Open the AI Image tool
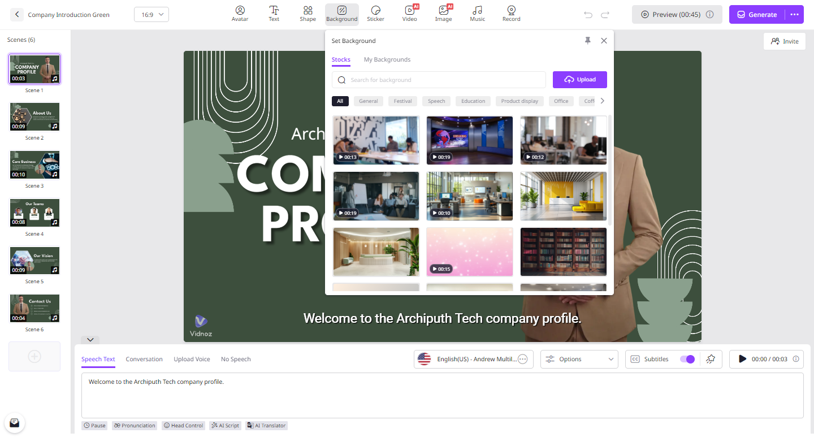814x437 pixels. coord(443,14)
